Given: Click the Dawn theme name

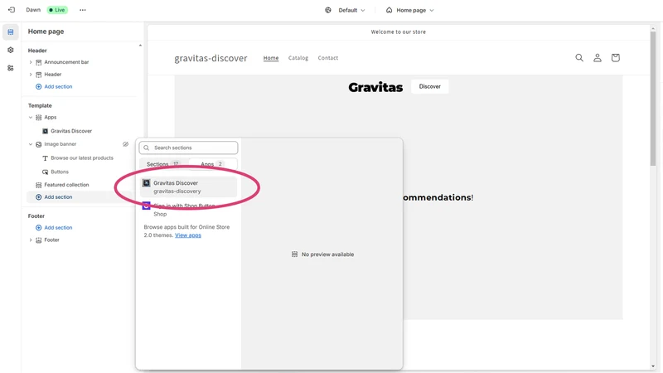Looking at the screenshot, I should coord(33,10).
